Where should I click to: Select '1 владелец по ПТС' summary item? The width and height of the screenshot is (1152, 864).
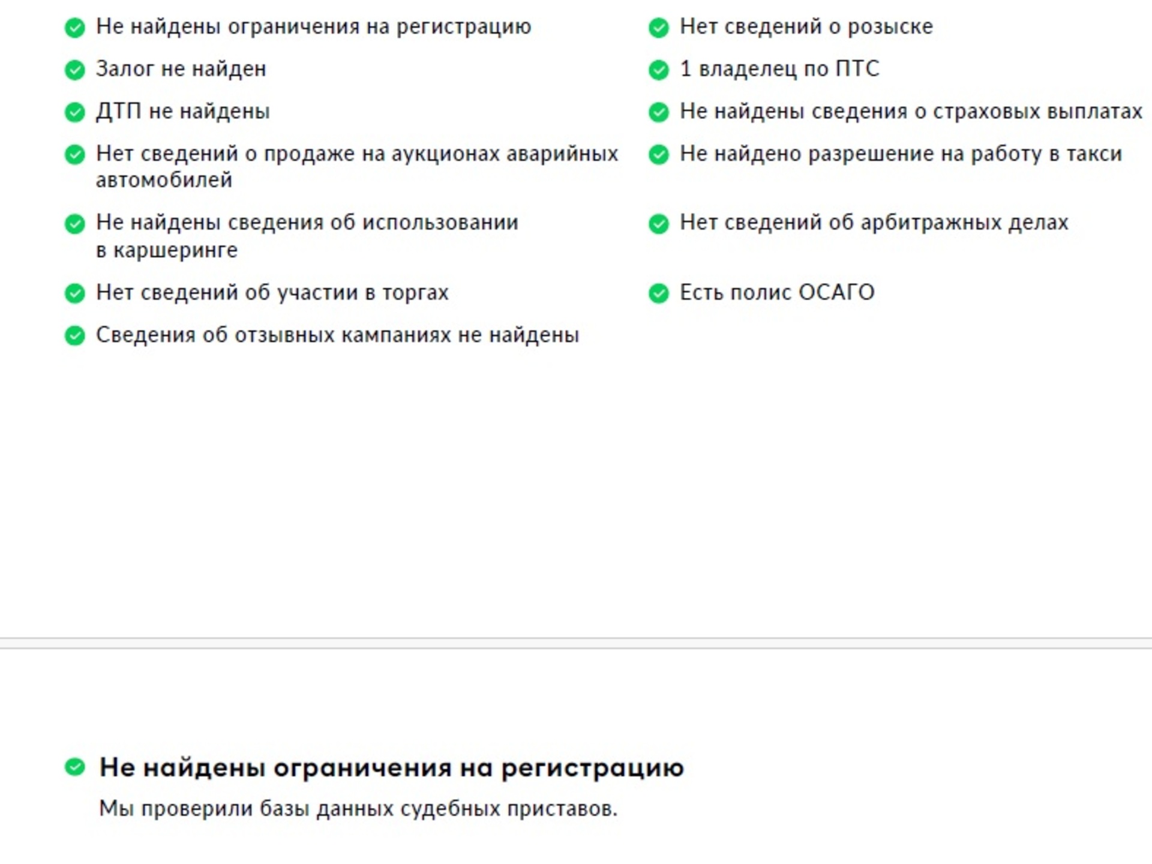[x=779, y=69]
